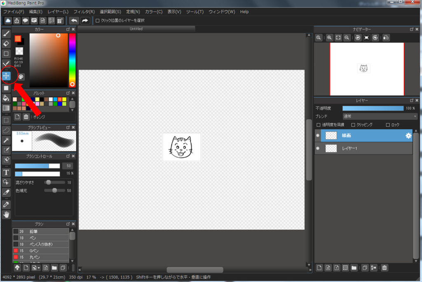The height and width of the screenshot is (282, 422).
Task: Adjust the brush size slider
Action: click(x=38, y=166)
